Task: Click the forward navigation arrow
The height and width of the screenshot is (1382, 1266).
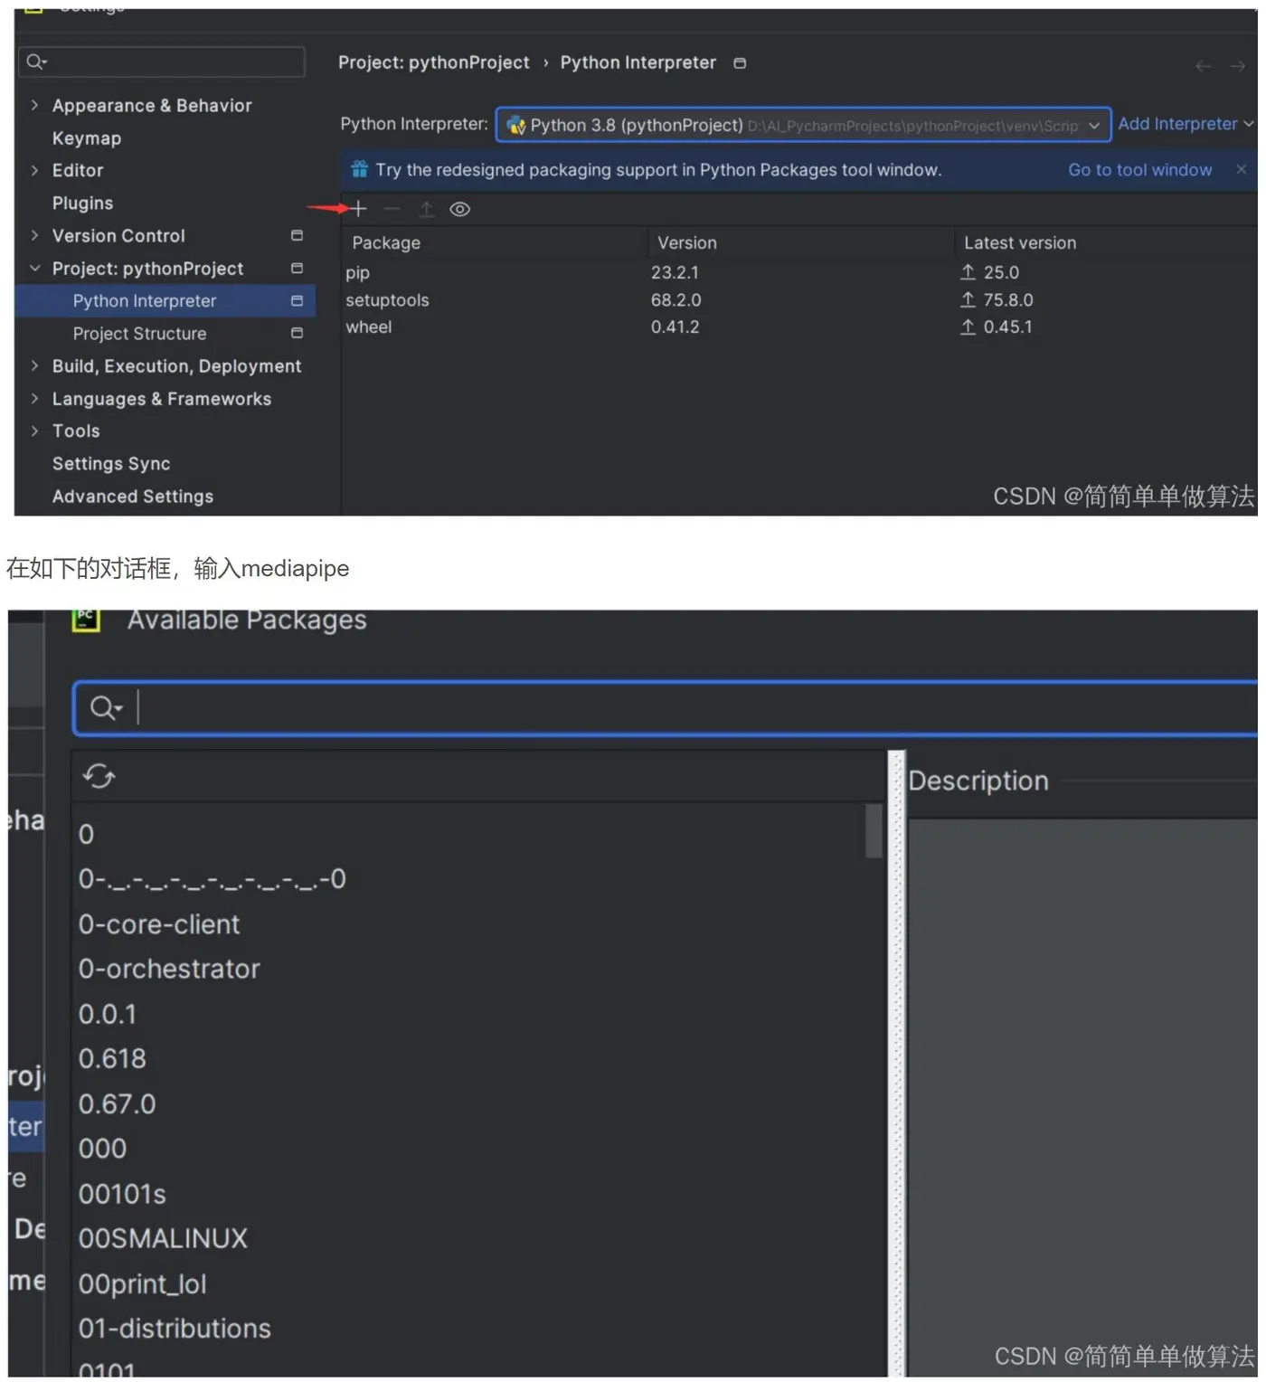Action: coord(1237,66)
